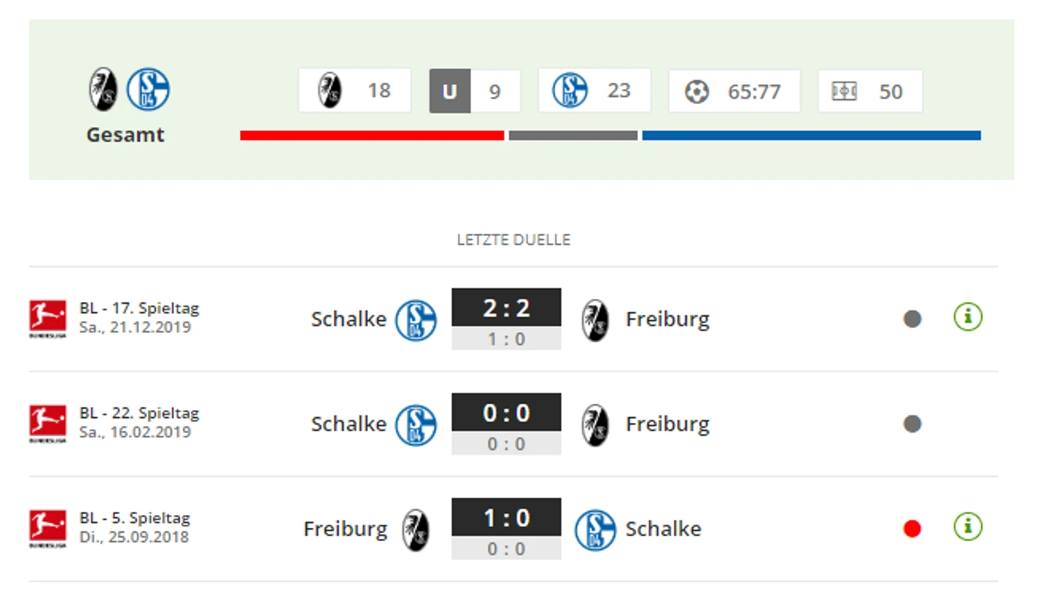Screen dimensions: 1041x599
Task: Click Freiburg crest in Gesamt header
Action: click(x=103, y=89)
